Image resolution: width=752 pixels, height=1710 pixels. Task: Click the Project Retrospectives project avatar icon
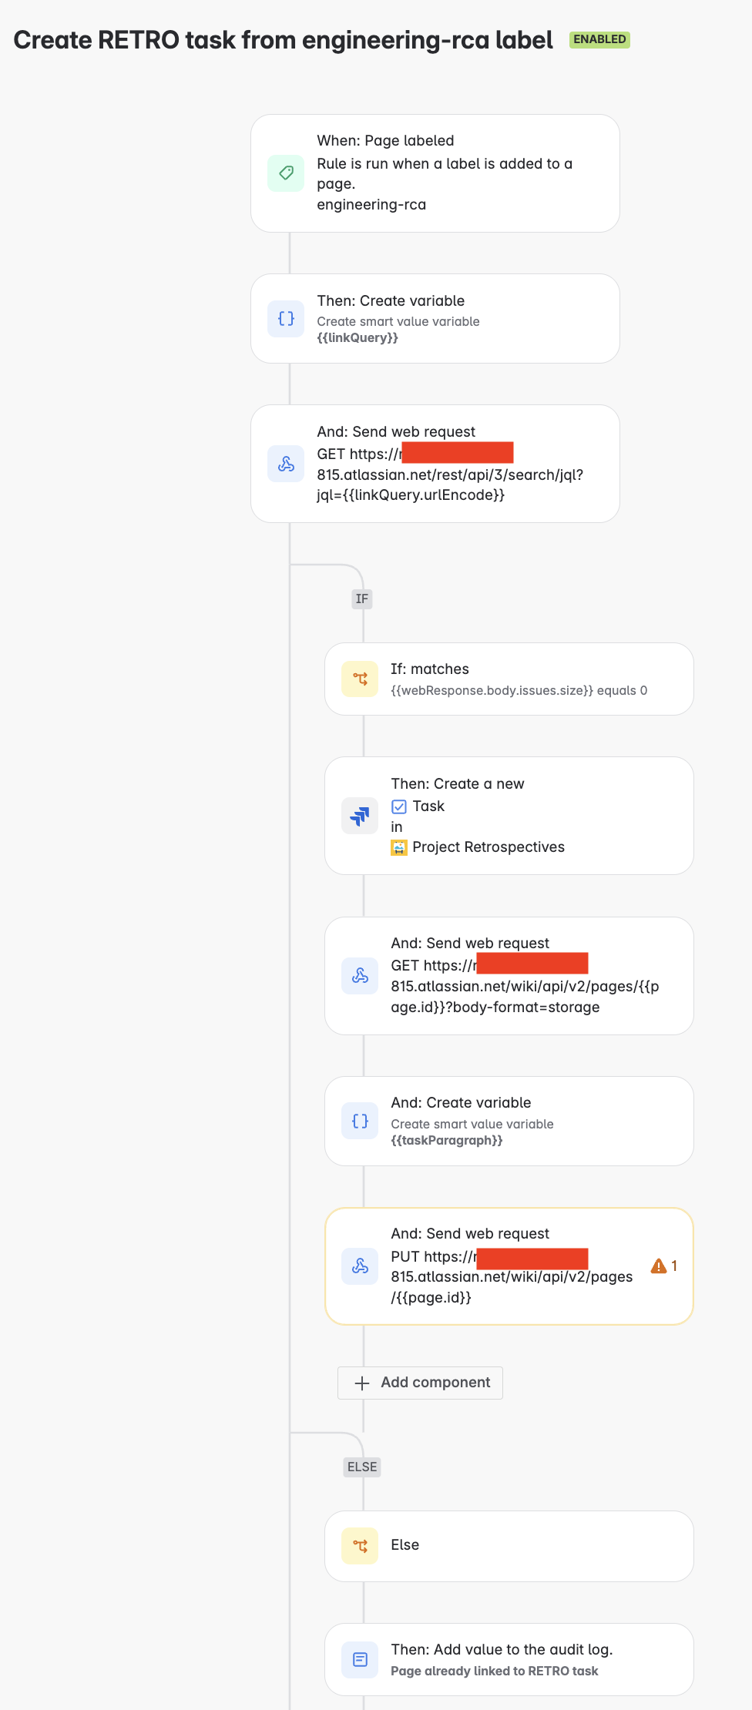pyautogui.click(x=399, y=847)
